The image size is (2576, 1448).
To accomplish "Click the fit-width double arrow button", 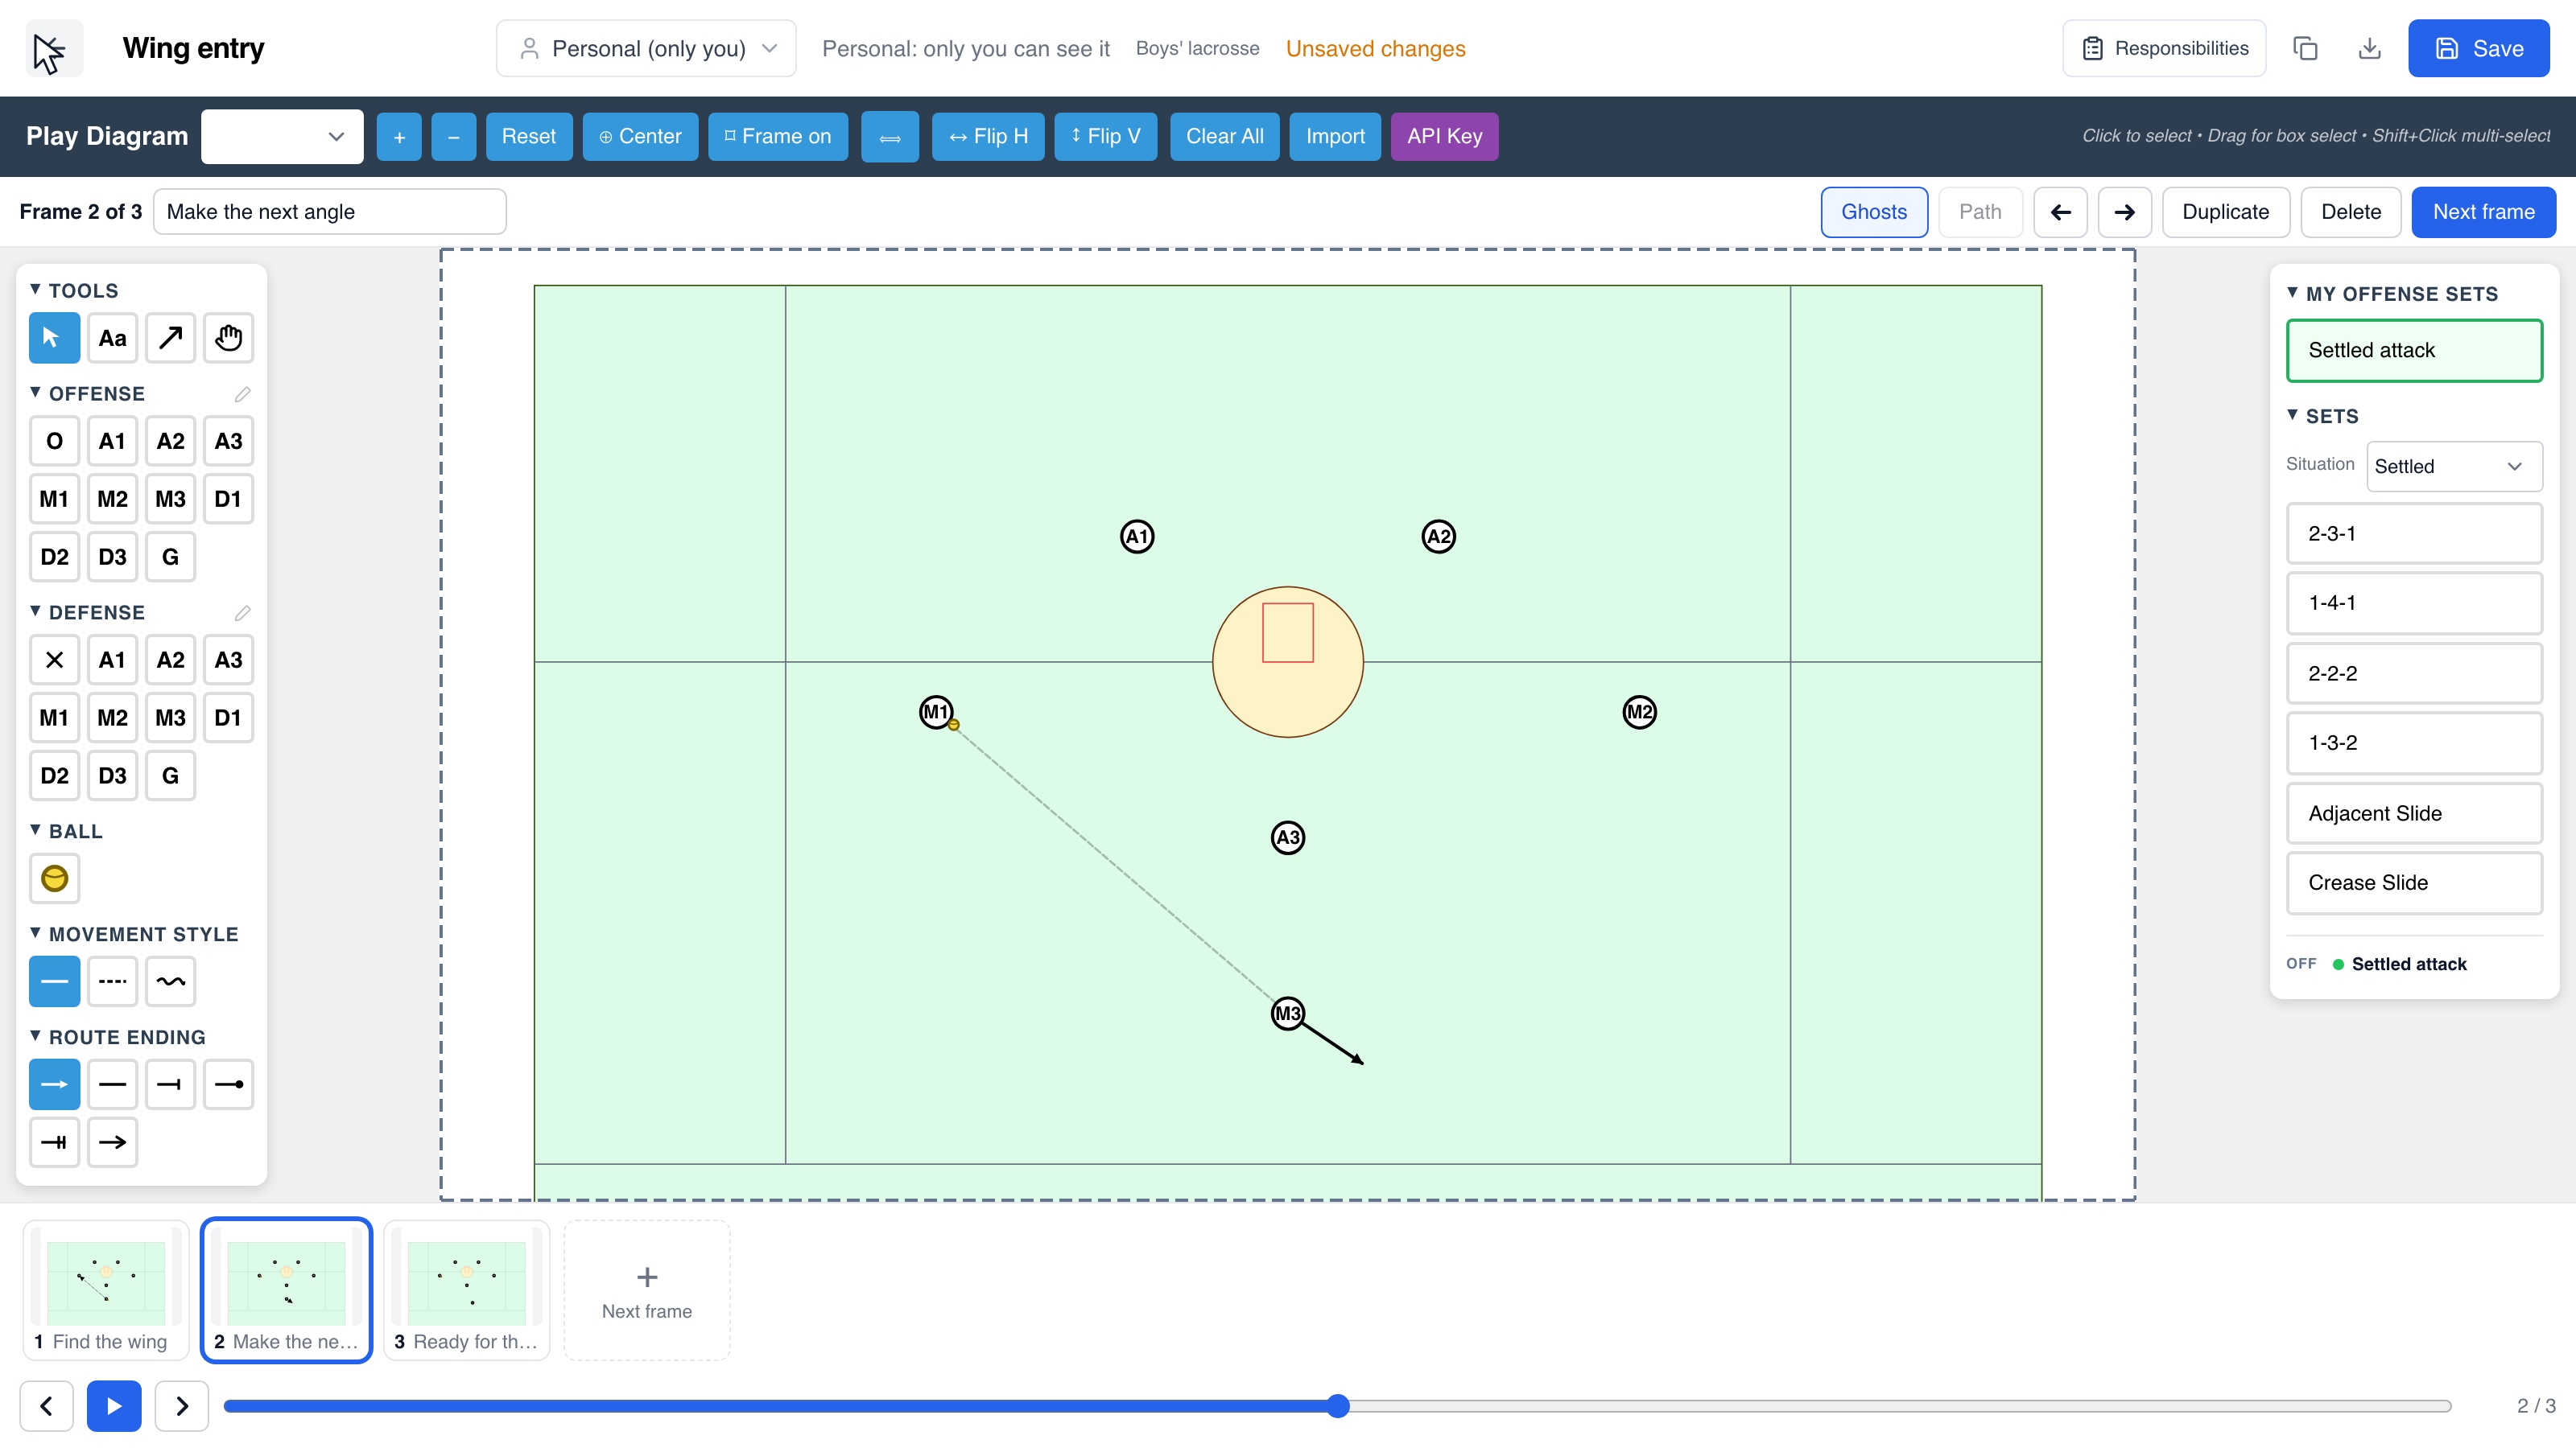I will (890, 136).
